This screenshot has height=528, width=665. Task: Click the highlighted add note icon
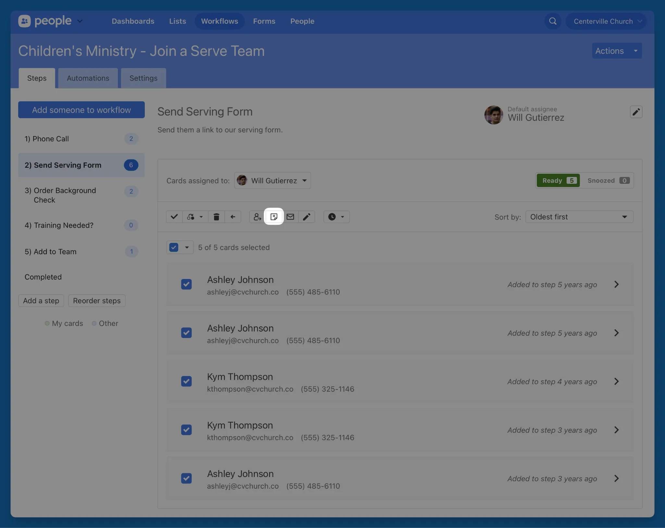(274, 217)
